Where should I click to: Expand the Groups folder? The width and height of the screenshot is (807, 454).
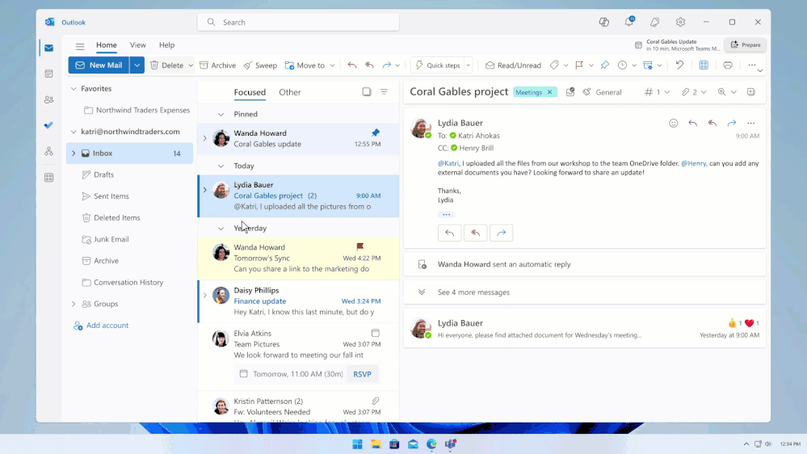(x=74, y=304)
